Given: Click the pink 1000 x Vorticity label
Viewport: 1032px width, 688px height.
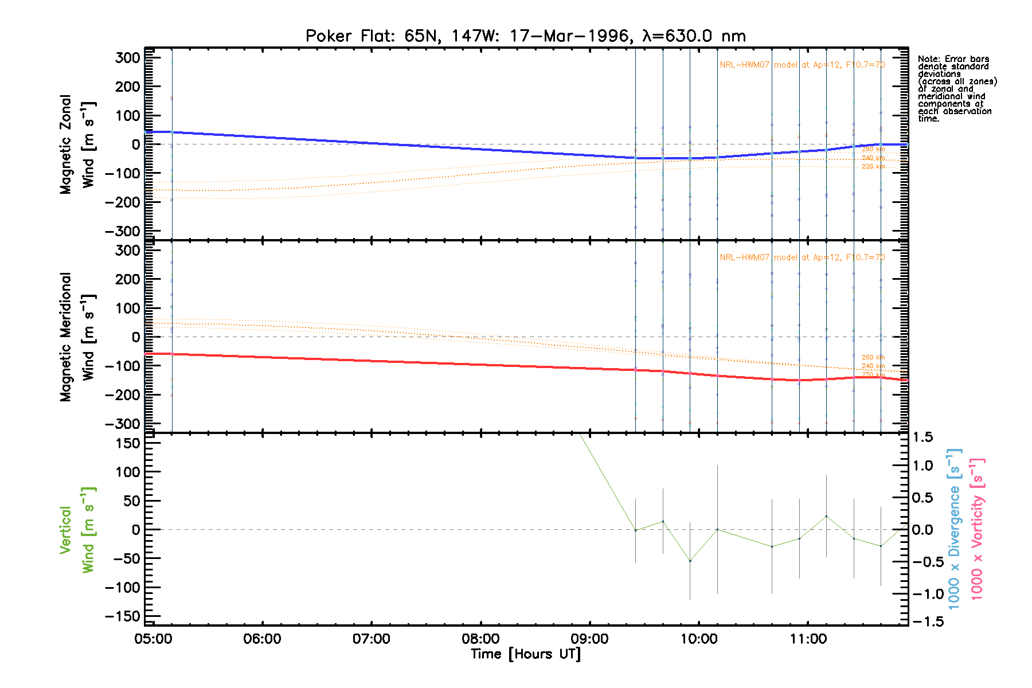Looking at the screenshot, I should tap(977, 529).
